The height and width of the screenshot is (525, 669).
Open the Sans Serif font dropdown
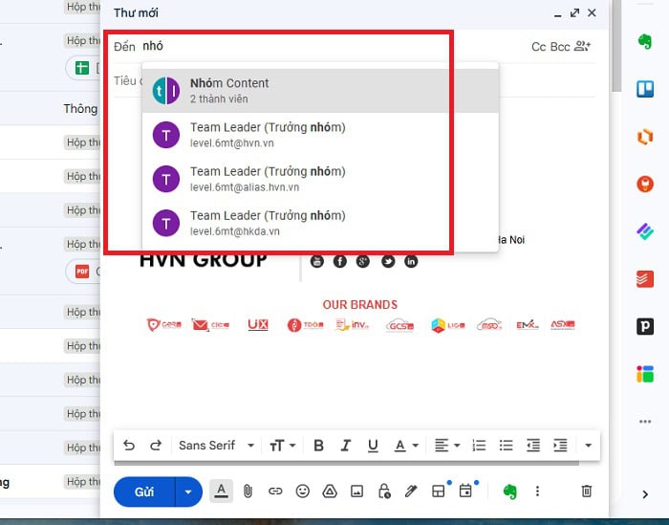(x=216, y=446)
